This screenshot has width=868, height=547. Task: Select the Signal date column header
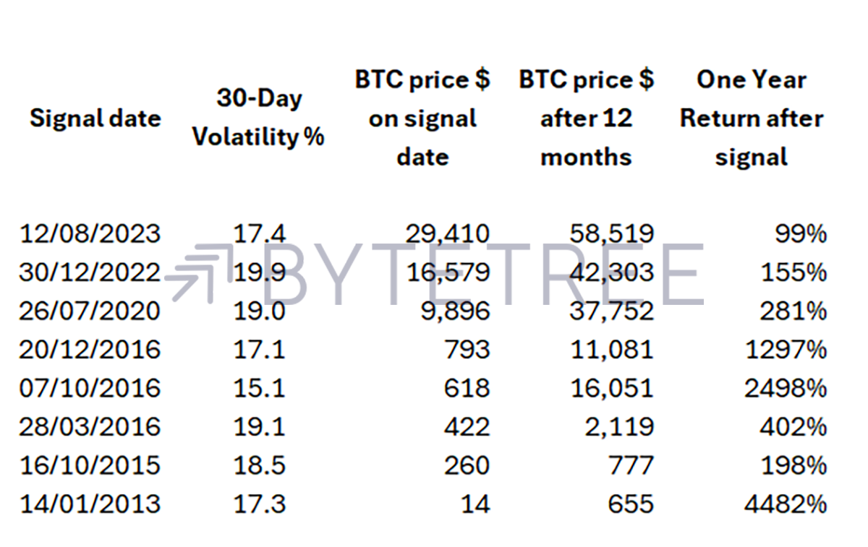coord(95,118)
